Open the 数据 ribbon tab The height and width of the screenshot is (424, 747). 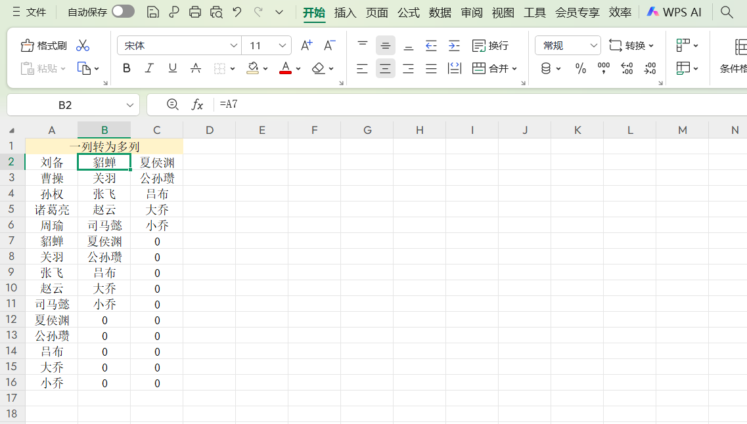click(x=440, y=11)
